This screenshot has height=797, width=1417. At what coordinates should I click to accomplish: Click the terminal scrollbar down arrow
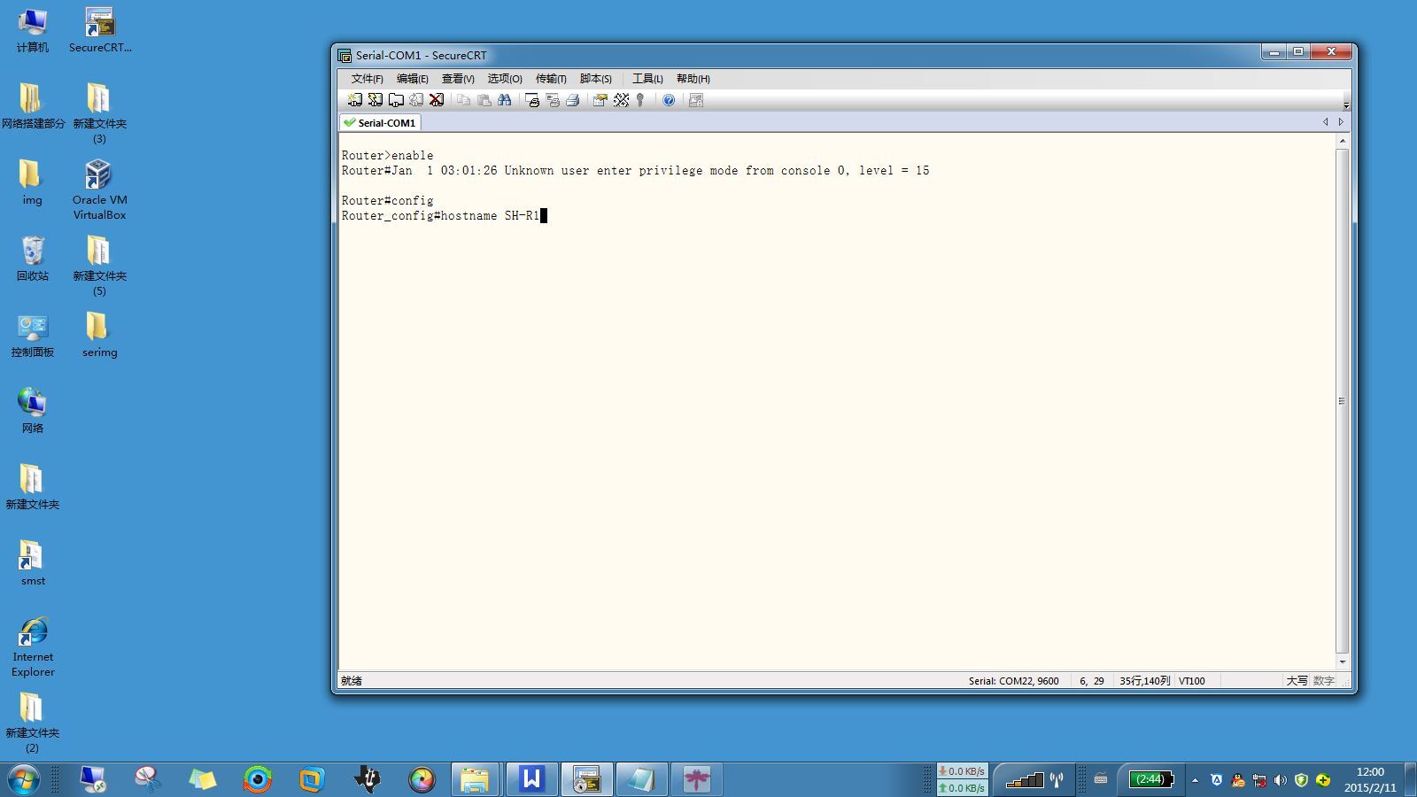1343,662
